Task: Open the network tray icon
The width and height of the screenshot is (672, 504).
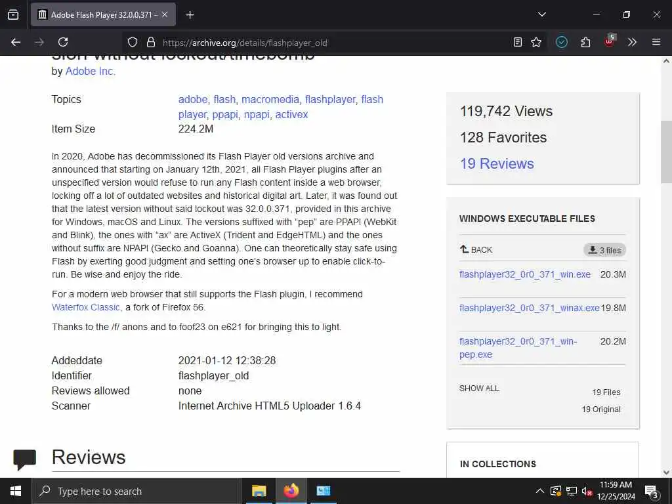Action: [x=572, y=491]
